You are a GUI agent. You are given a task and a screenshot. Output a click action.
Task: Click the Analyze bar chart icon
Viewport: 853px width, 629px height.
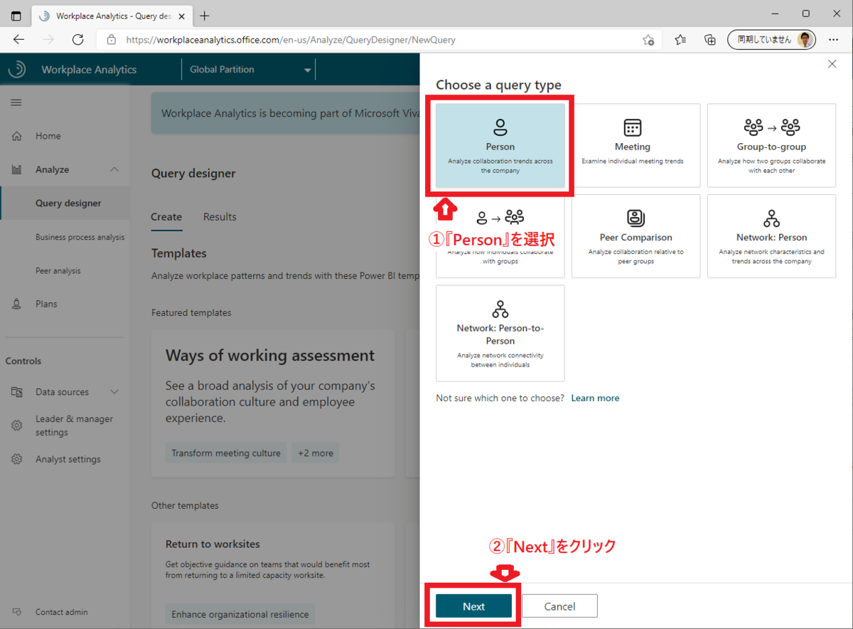point(17,169)
